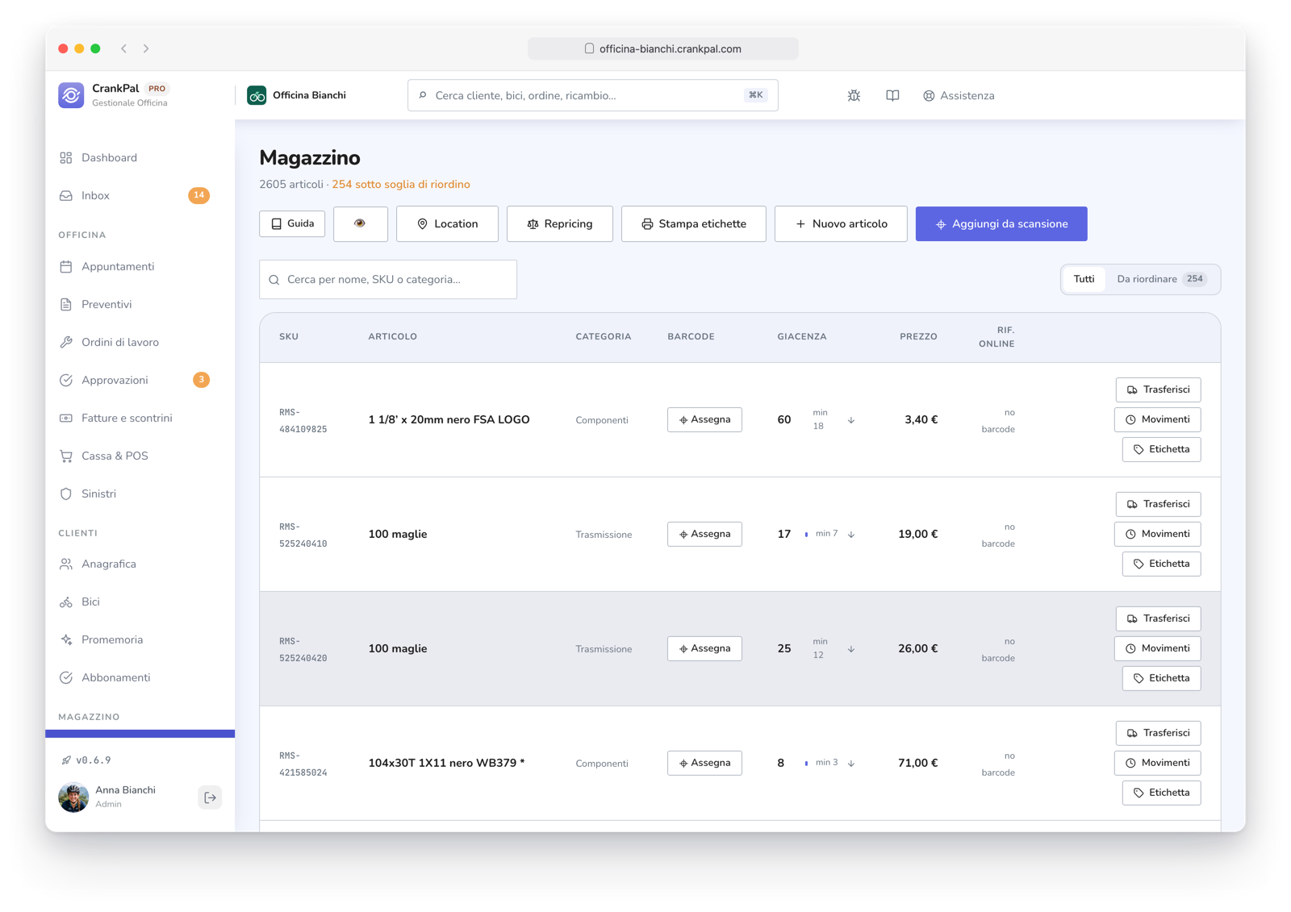Click article name 1 1/8' x 20mm nero FSA LOGO
Screen dimensions: 1291x912
(449, 419)
